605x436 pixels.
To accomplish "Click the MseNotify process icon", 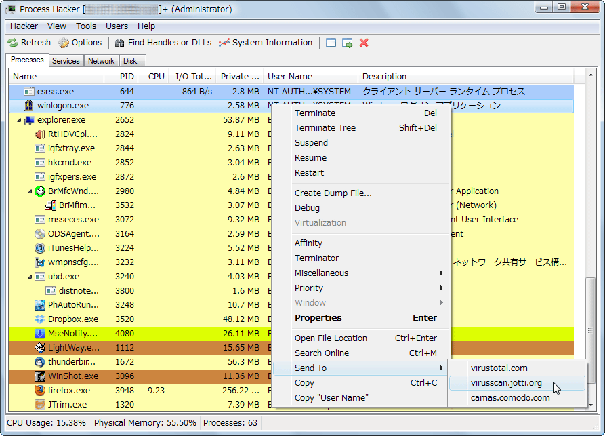I will tap(40, 334).
